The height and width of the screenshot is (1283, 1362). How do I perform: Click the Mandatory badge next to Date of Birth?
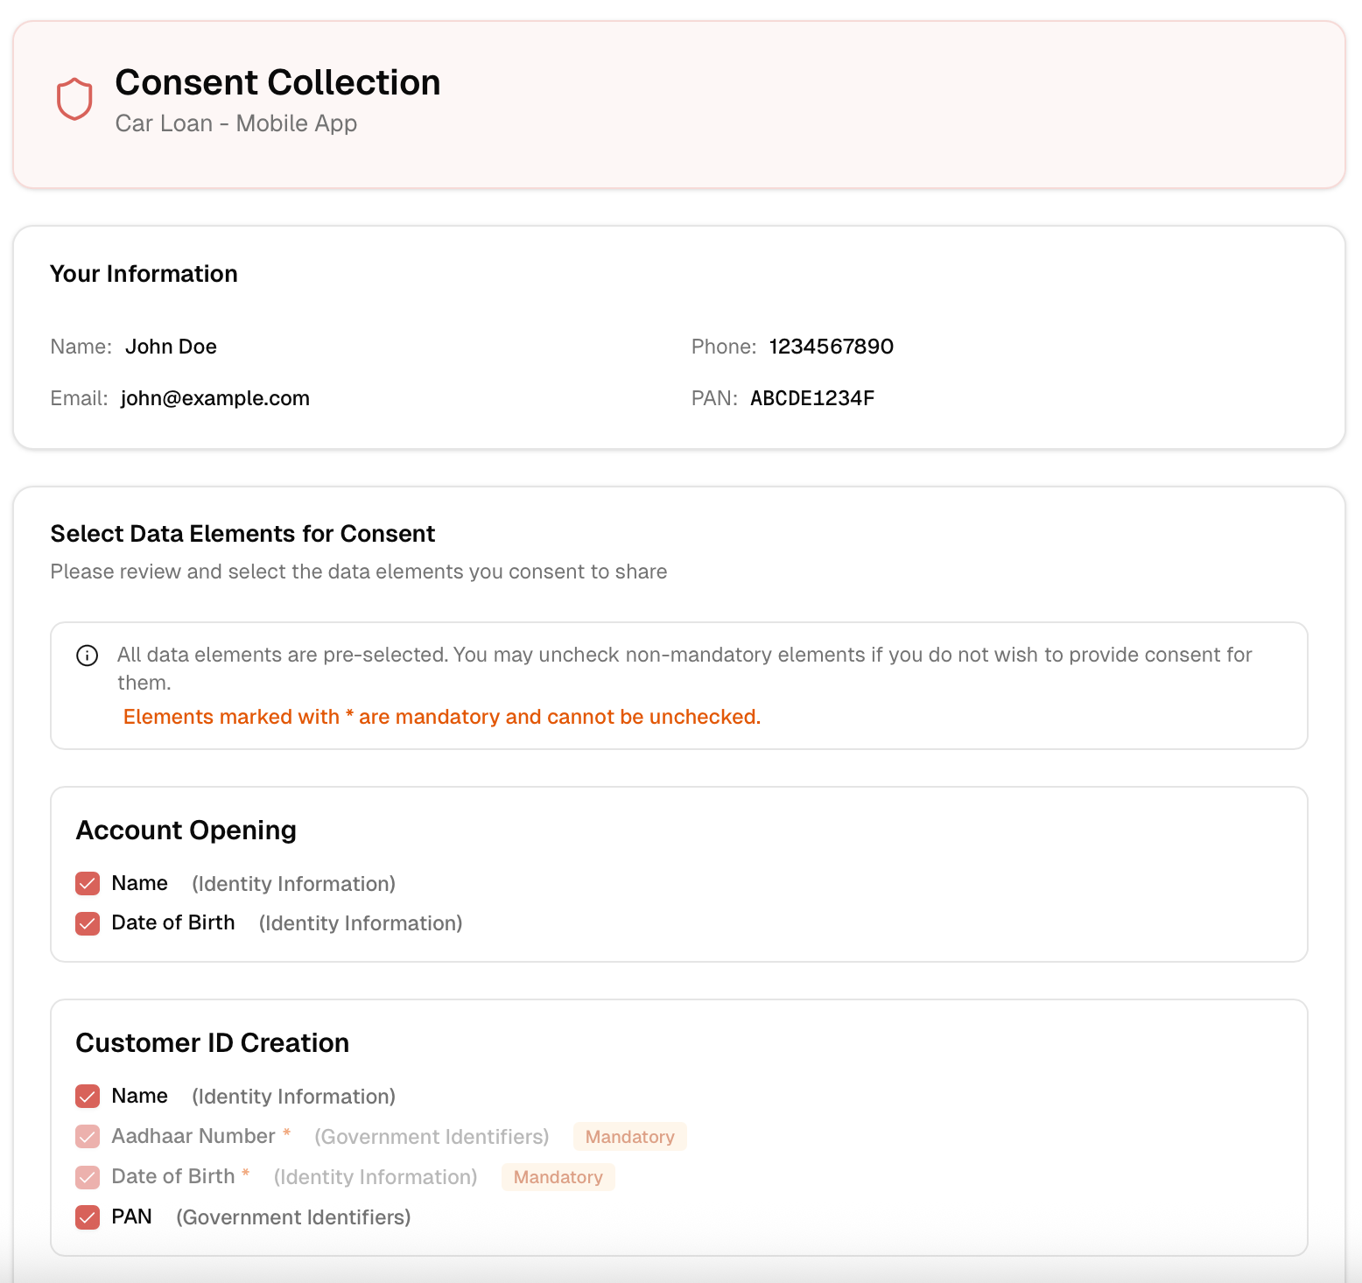click(x=558, y=1177)
